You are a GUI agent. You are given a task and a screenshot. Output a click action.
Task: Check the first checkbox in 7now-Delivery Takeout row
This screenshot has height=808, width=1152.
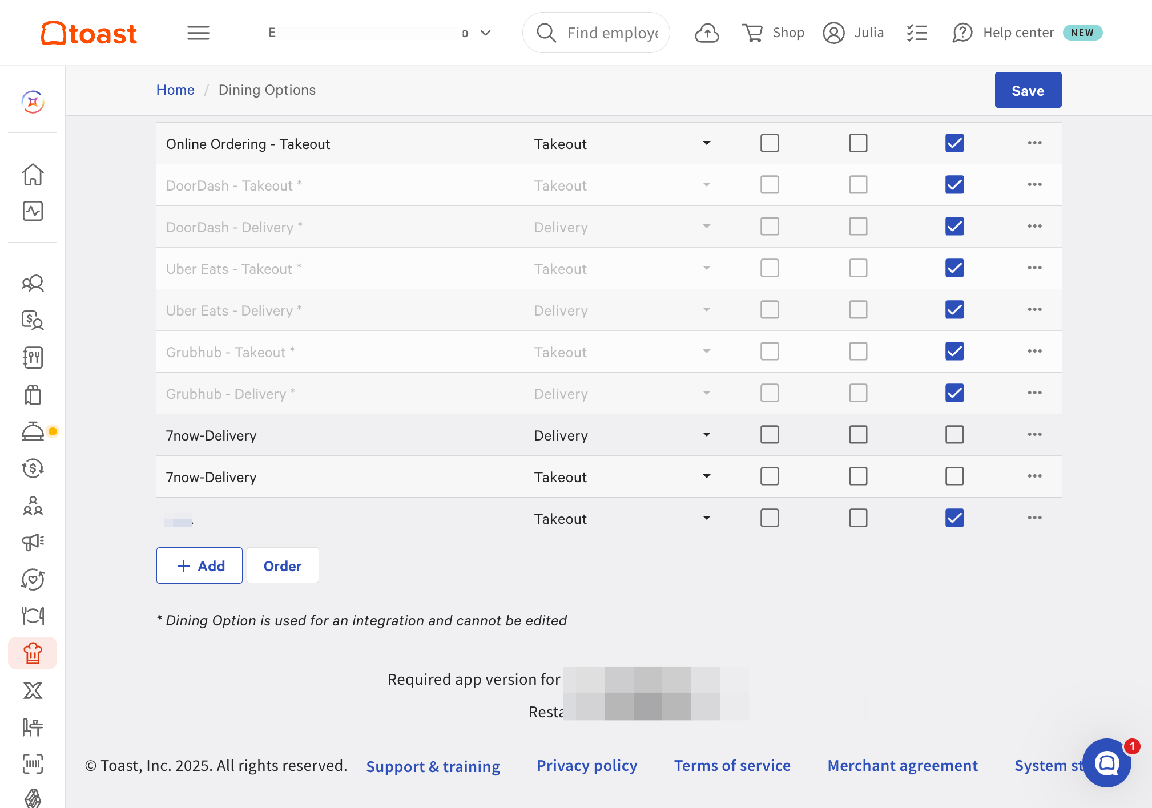point(770,476)
